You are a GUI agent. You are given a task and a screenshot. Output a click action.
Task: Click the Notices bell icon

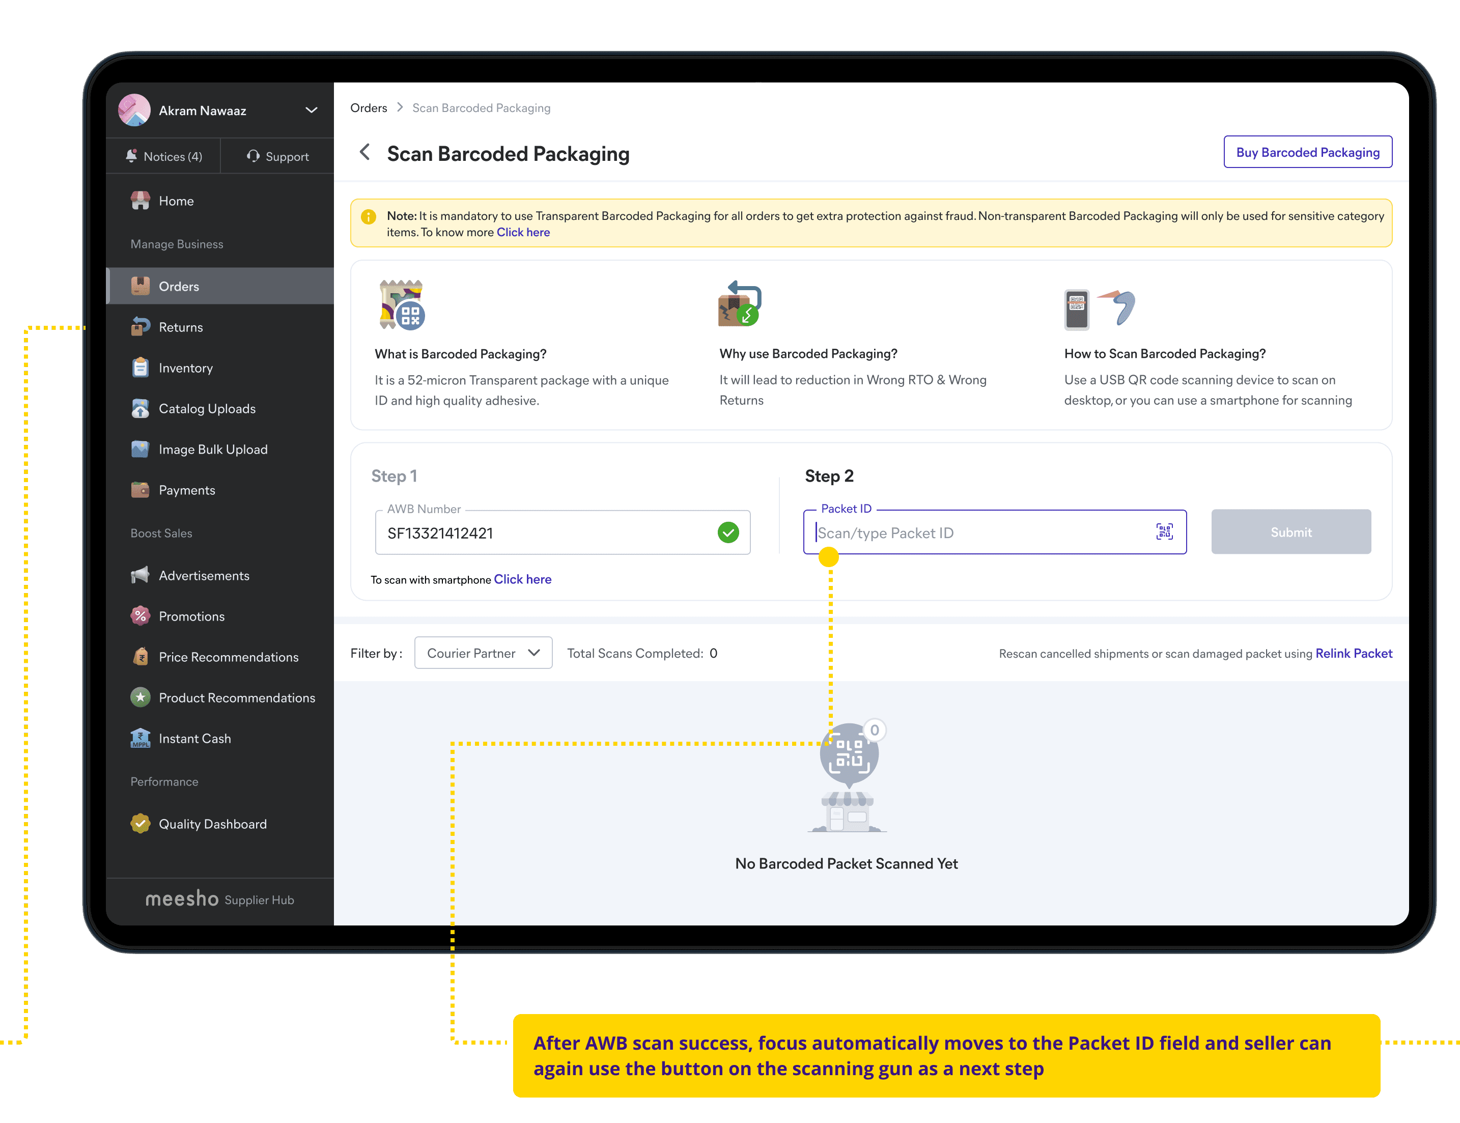point(132,156)
